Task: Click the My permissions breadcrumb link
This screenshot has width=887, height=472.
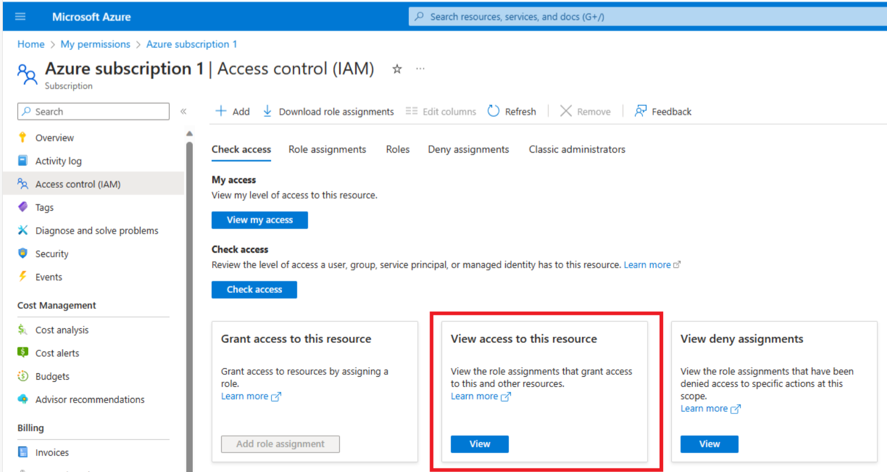Action: (x=95, y=44)
